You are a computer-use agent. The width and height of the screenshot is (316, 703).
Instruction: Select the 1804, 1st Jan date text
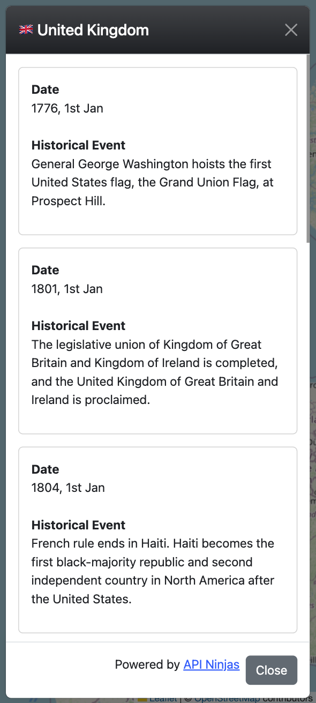(67, 488)
